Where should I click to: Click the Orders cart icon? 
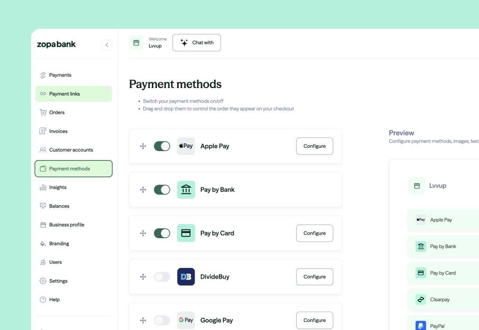(x=43, y=113)
